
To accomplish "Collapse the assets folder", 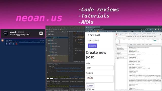I will coord(49,34).
